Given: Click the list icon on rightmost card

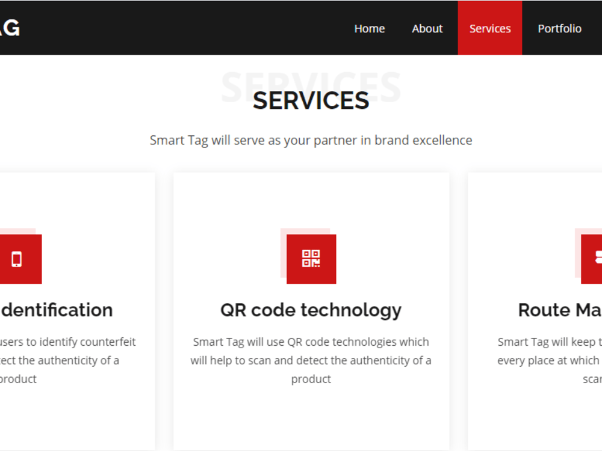Looking at the screenshot, I should pyautogui.click(x=599, y=258).
